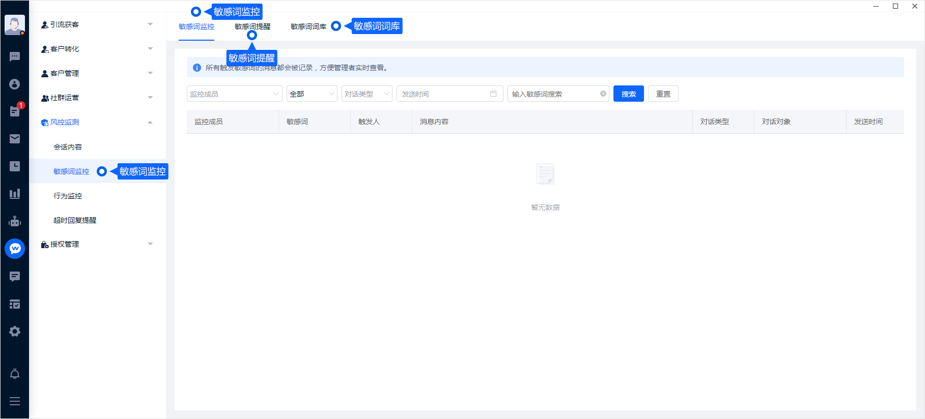Open the 对话类型 dropdown filter

(367, 94)
